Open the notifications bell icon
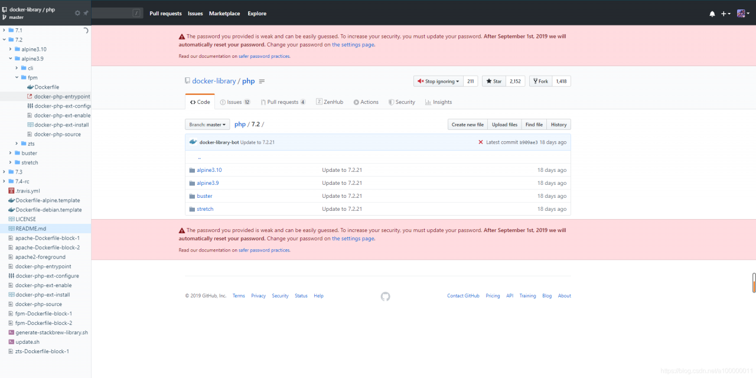Image resolution: width=756 pixels, height=378 pixels. (x=712, y=14)
